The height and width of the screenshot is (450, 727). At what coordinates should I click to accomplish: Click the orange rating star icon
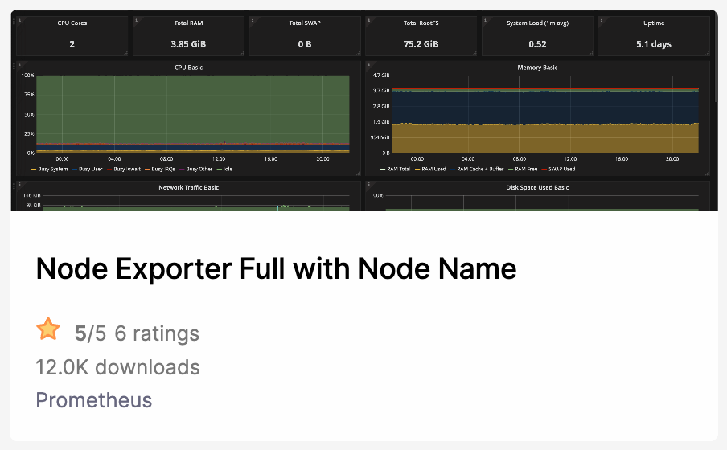pyautogui.click(x=48, y=329)
